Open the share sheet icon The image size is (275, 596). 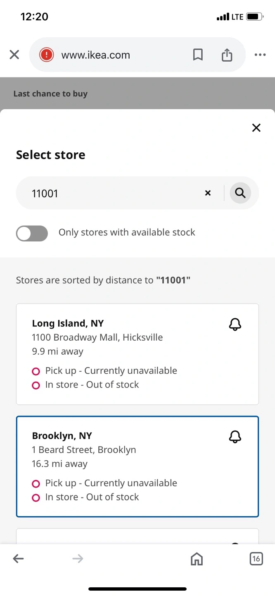227,55
